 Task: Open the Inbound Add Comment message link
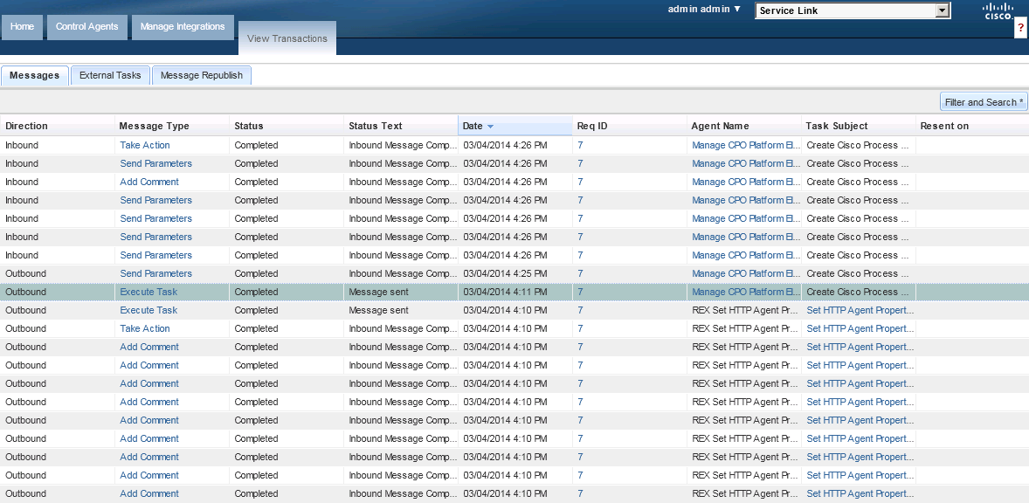149,182
